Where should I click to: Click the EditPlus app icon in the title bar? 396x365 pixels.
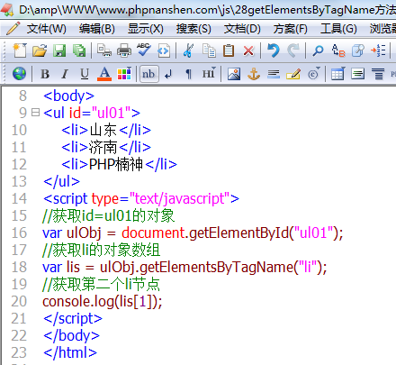(x=7, y=10)
